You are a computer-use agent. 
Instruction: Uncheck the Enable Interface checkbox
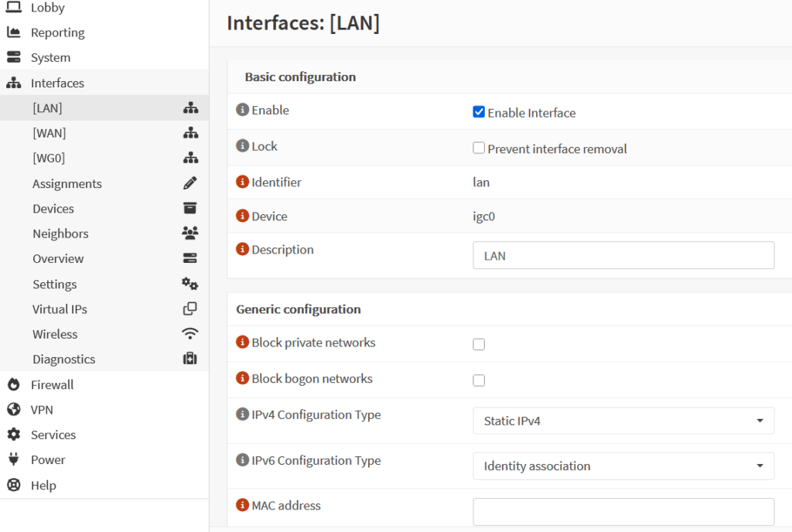[479, 112]
